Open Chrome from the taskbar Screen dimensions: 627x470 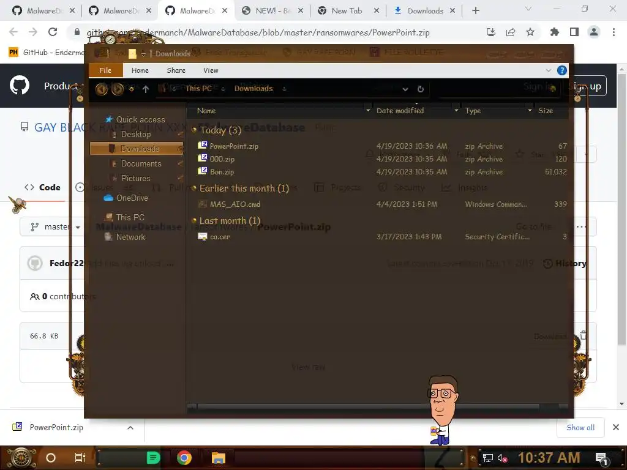point(184,458)
